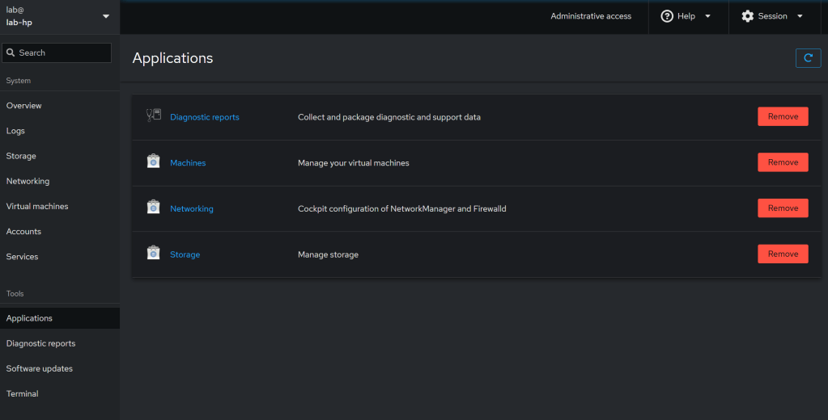
Task: Select Software updates in sidebar
Action: click(x=40, y=368)
